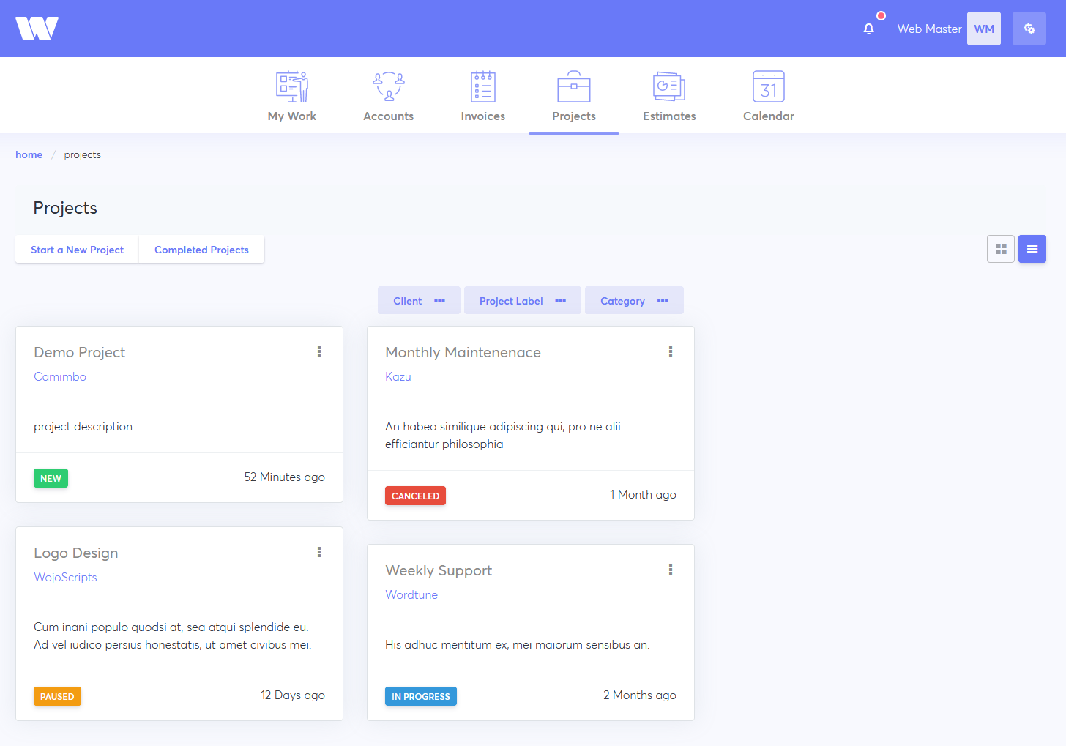Screen dimensions: 1066x746
Task: Click 'project description' text in Demo Project
Action: pyautogui.click(x=83, y=427)
